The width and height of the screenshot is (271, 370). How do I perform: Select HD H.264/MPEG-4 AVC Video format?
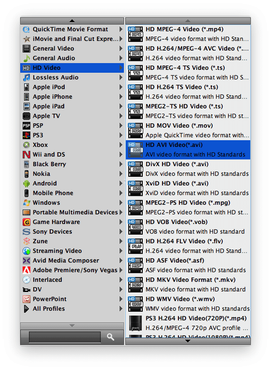tap(188, 54)
